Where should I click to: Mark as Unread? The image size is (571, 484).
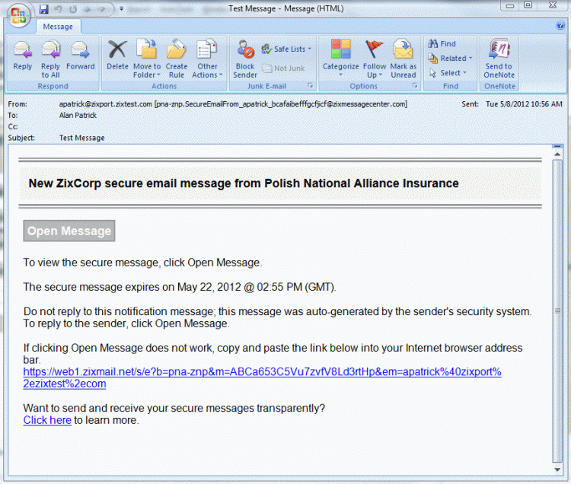pyautogui.click(x=403, y=59)
